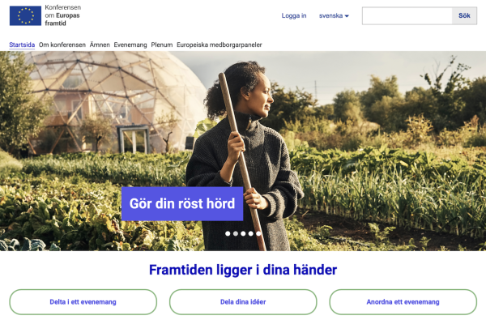This screenshot has height=324, width=486.
Task: Select the first carousel slide dot
Action: 228,233
